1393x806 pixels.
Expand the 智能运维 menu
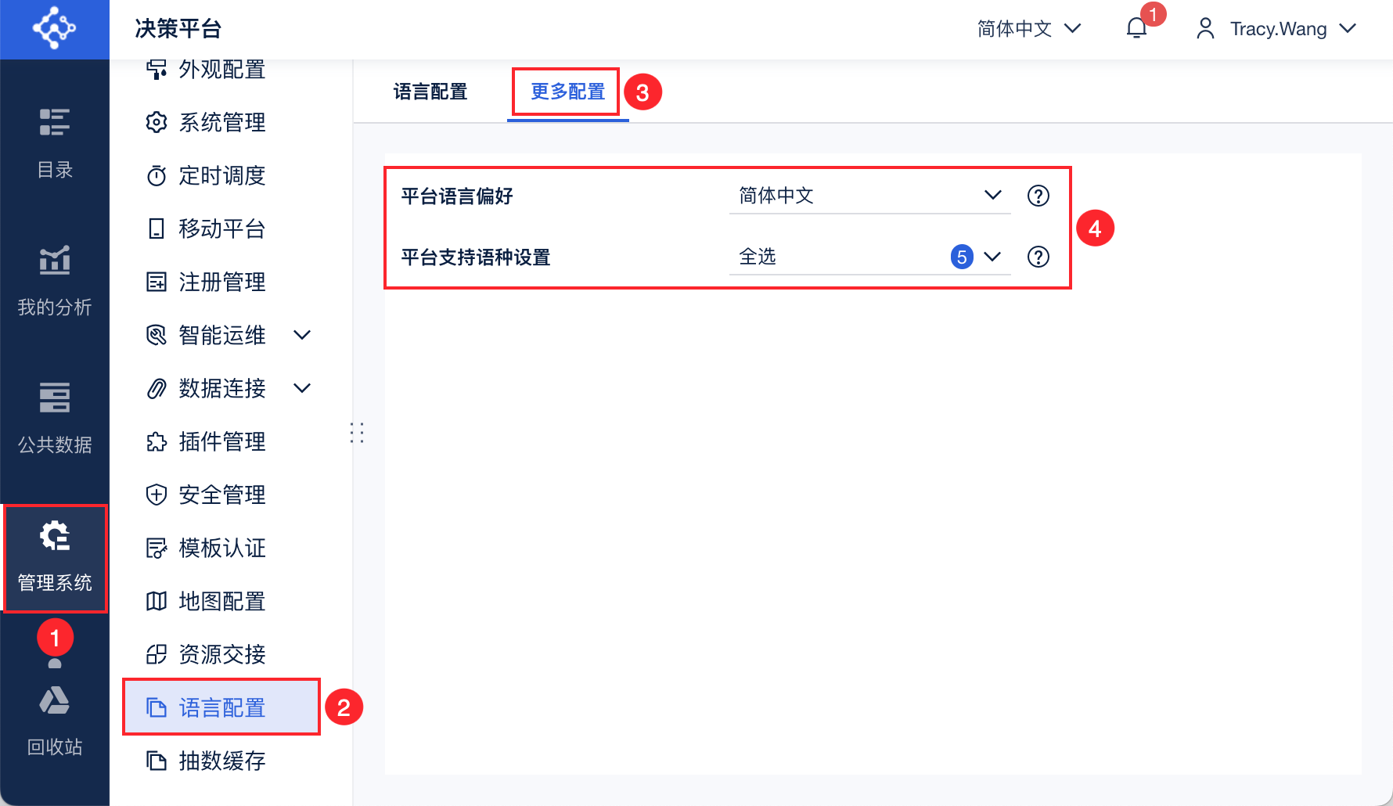[302, 335]
